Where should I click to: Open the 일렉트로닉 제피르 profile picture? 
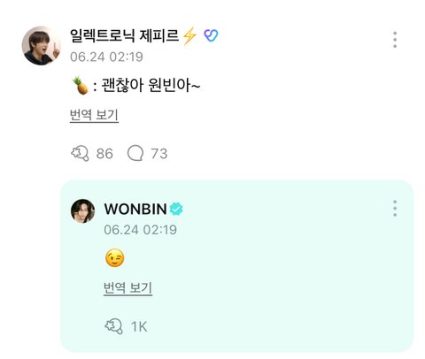(x=42, y=46)
